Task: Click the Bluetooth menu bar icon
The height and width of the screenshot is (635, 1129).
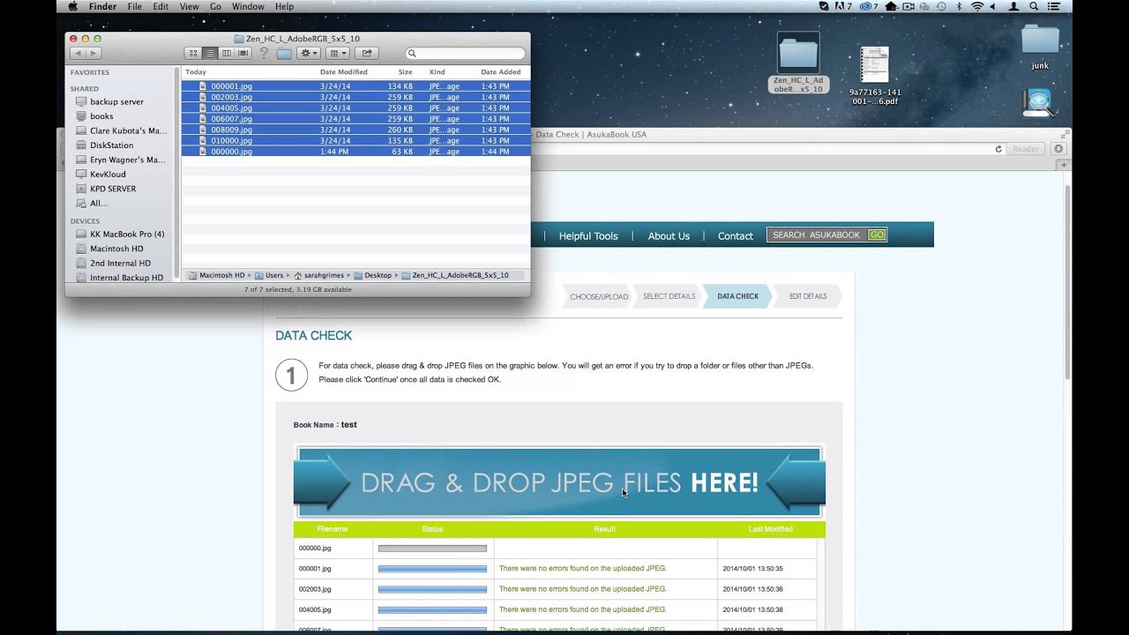Action: pos(959,6)
